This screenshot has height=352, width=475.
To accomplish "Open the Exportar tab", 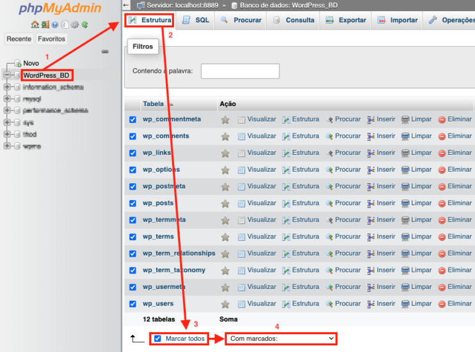I will pyautogui.click(x=345, y=20).
